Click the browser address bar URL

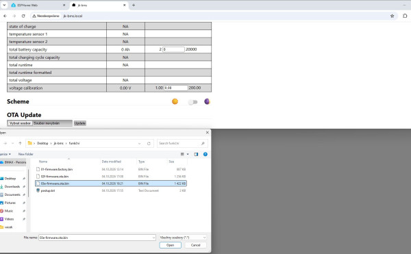click(73, 16)
